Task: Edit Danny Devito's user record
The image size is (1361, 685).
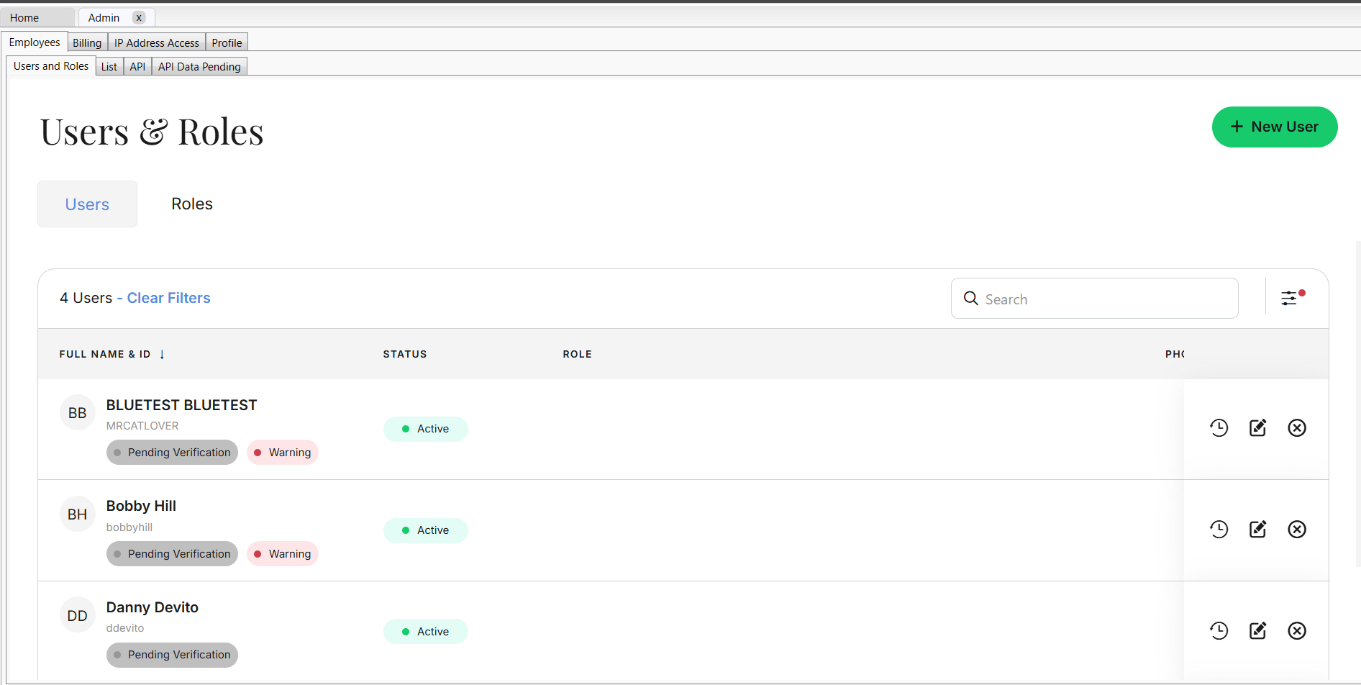Action: click(x=1257, y=631)
